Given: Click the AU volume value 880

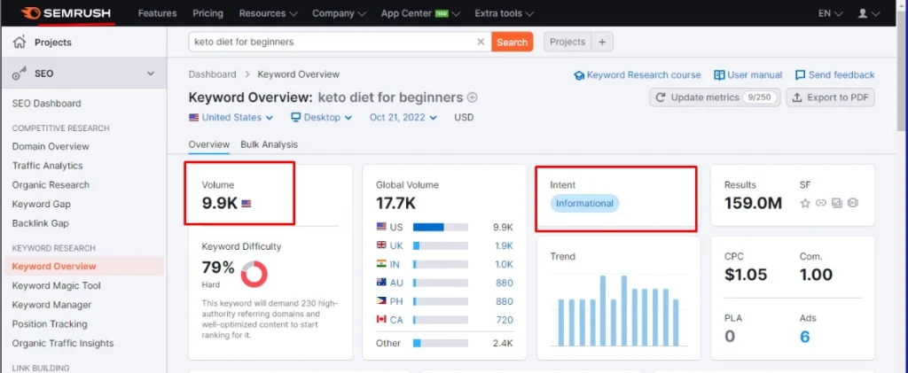Looking at the screenshot, I should tap(505, 284).
